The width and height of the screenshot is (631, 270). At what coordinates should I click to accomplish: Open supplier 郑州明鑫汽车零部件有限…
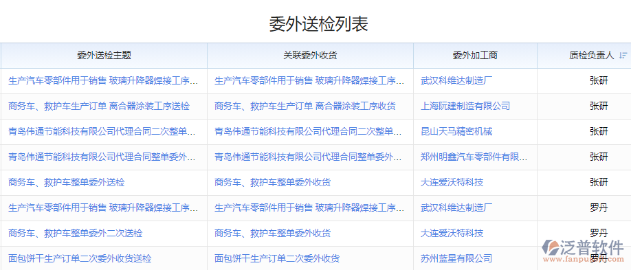pos(474,157)
